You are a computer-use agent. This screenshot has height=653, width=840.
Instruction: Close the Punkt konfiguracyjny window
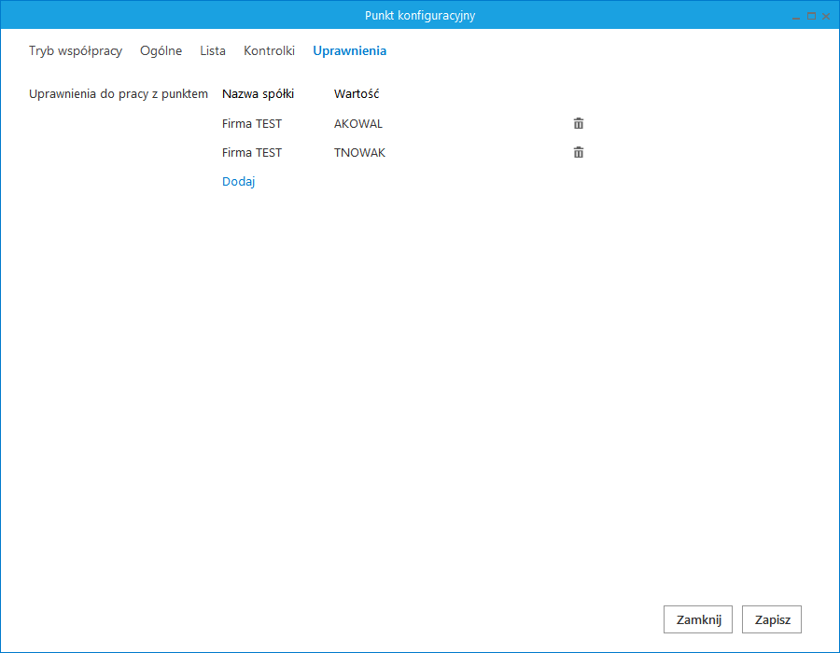tap(826, 17)
